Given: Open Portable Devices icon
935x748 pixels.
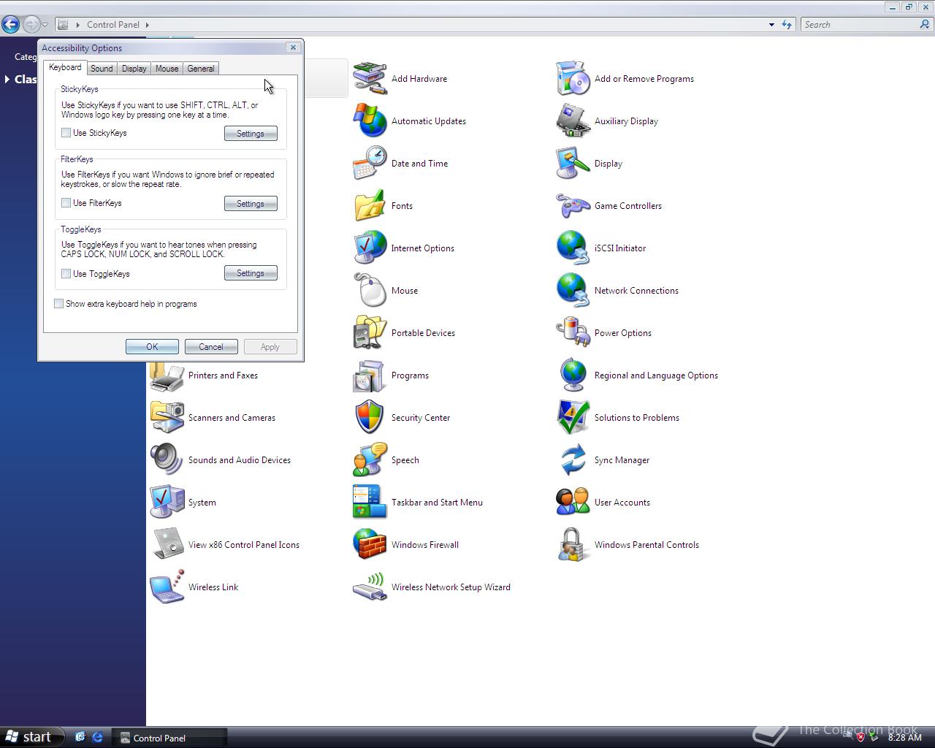Looking at the screenshot, I should [x=370, y=333].
